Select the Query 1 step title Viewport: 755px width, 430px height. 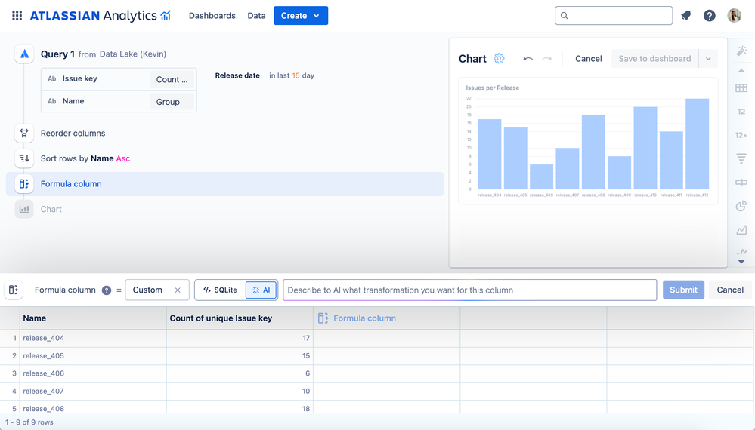click(57, 54)
